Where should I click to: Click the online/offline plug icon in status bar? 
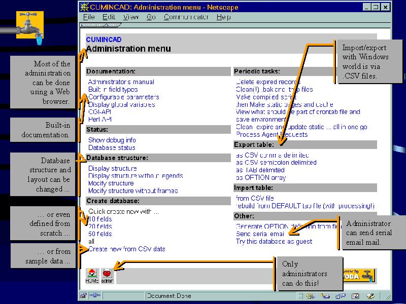coord(95,296)
